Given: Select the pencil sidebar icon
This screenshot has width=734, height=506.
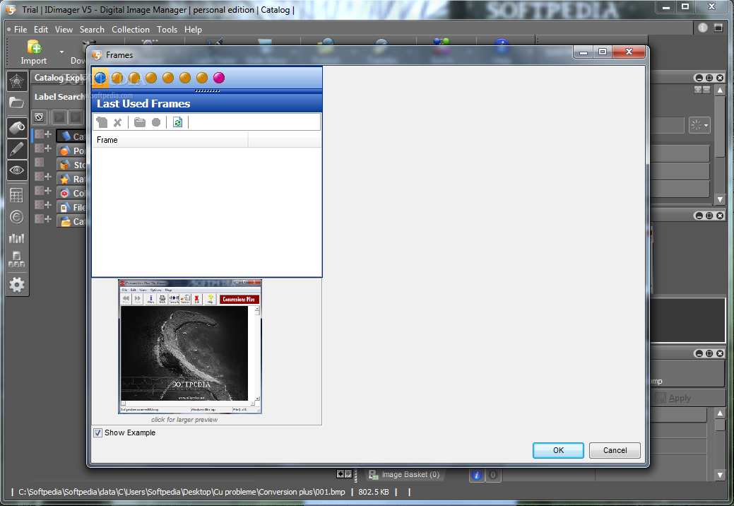Looking at the screenshot, I should tap(17, 149).
